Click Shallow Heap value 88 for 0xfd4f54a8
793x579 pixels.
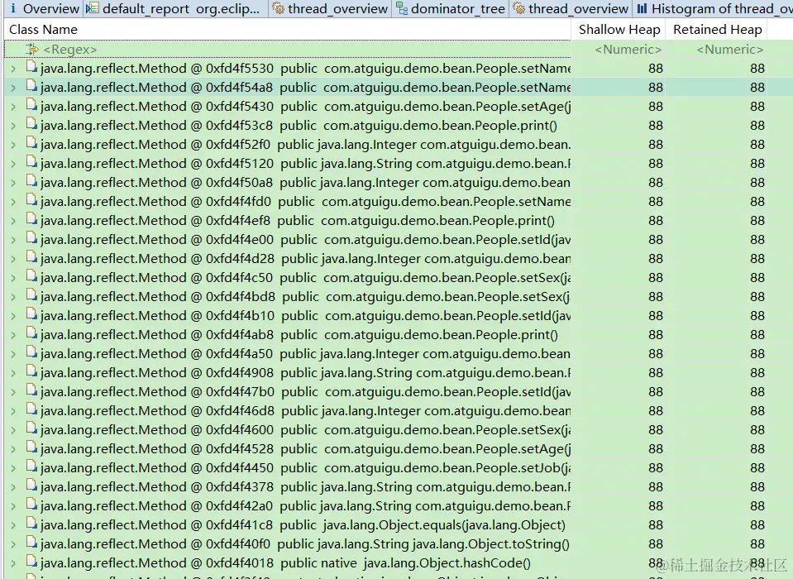pyautogui.click(x=656, y=88)
